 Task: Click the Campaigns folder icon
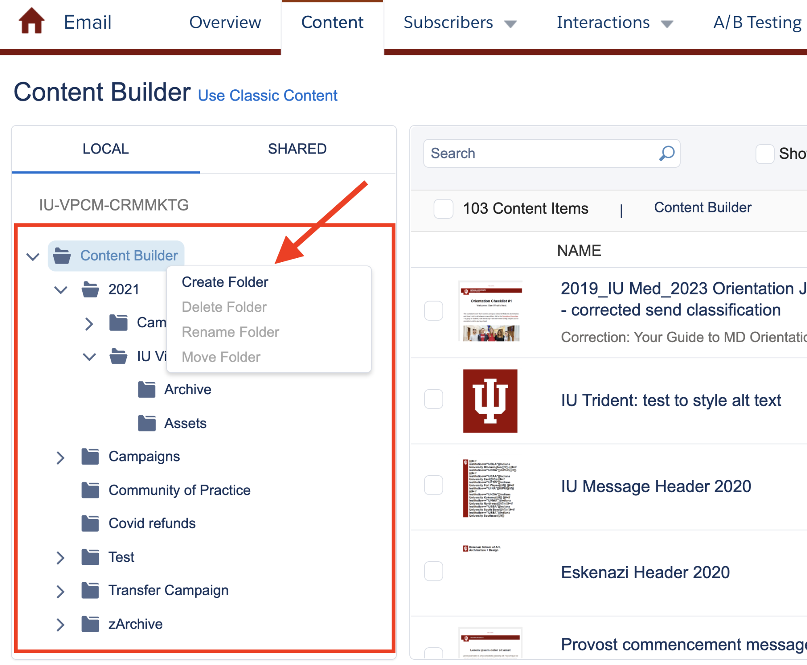(90, 457)
